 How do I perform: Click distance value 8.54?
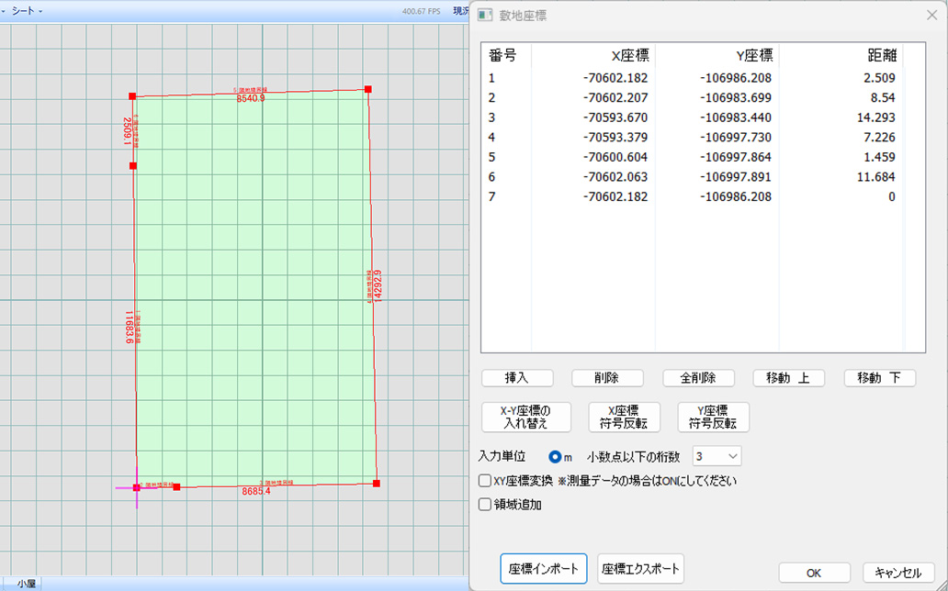[884, 98]
